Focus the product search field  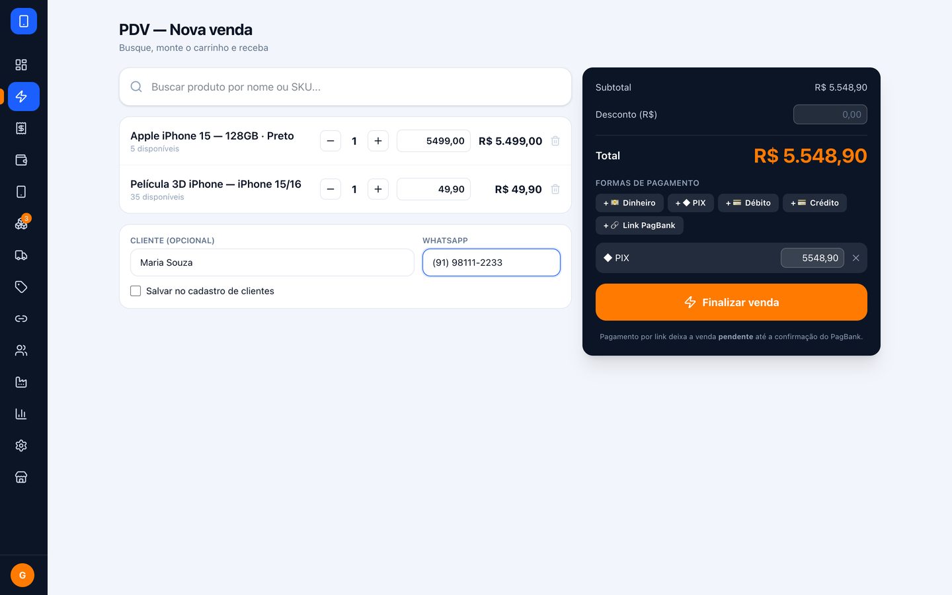[x=345, y=87]
